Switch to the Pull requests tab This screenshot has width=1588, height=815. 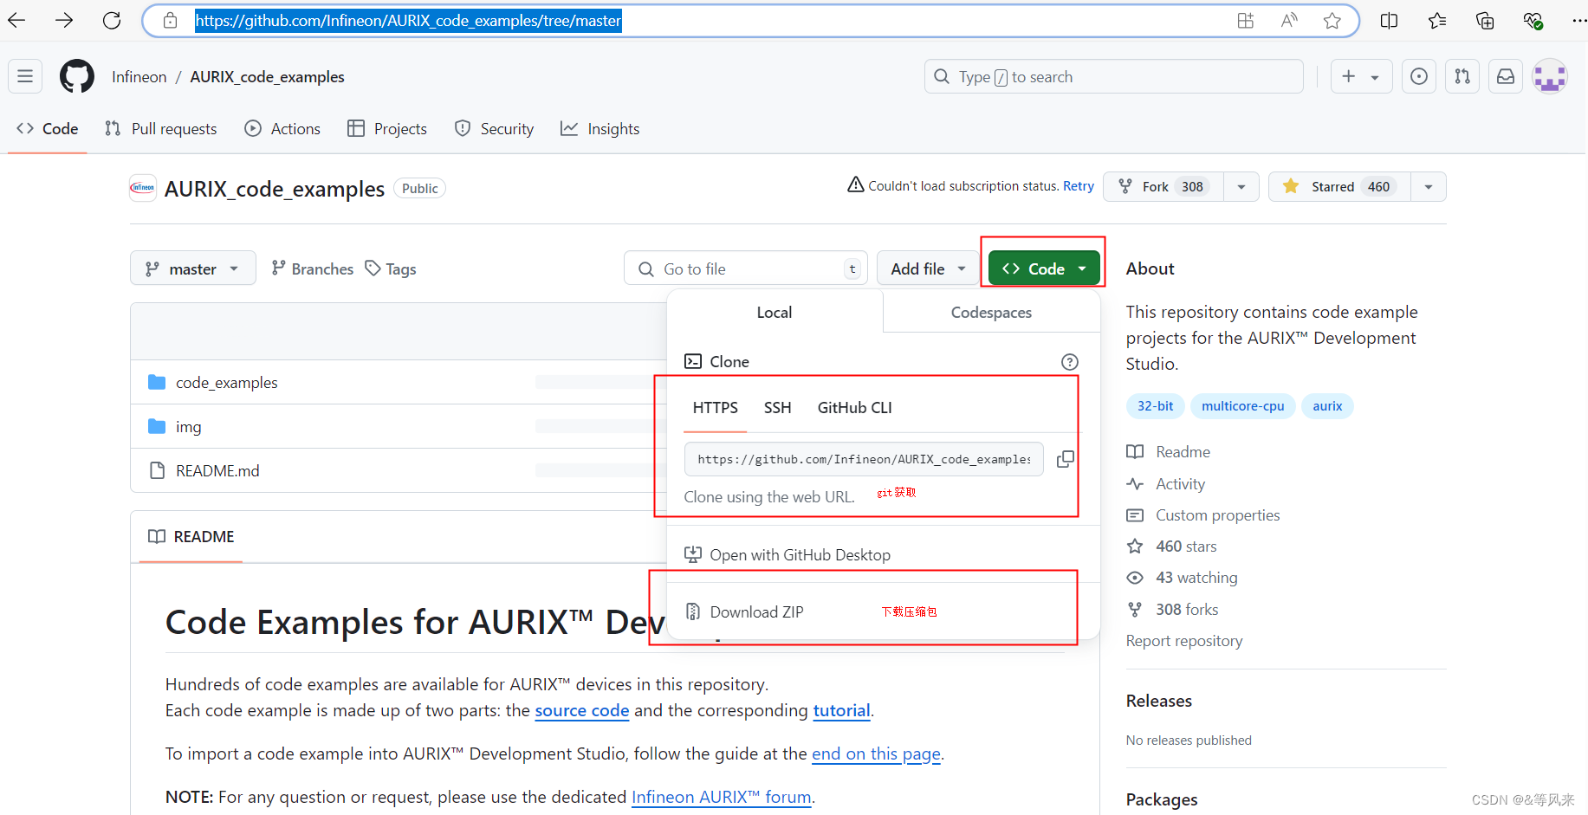pyautogui.click(x=161, y=128)
